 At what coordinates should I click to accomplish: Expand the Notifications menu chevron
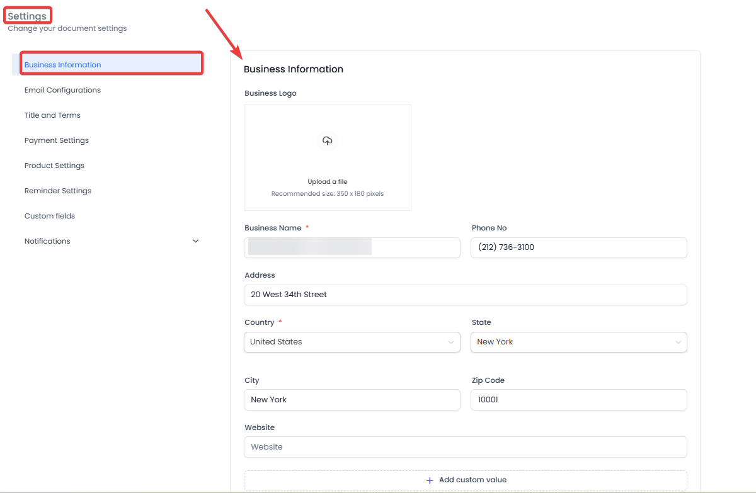point(195,241)
